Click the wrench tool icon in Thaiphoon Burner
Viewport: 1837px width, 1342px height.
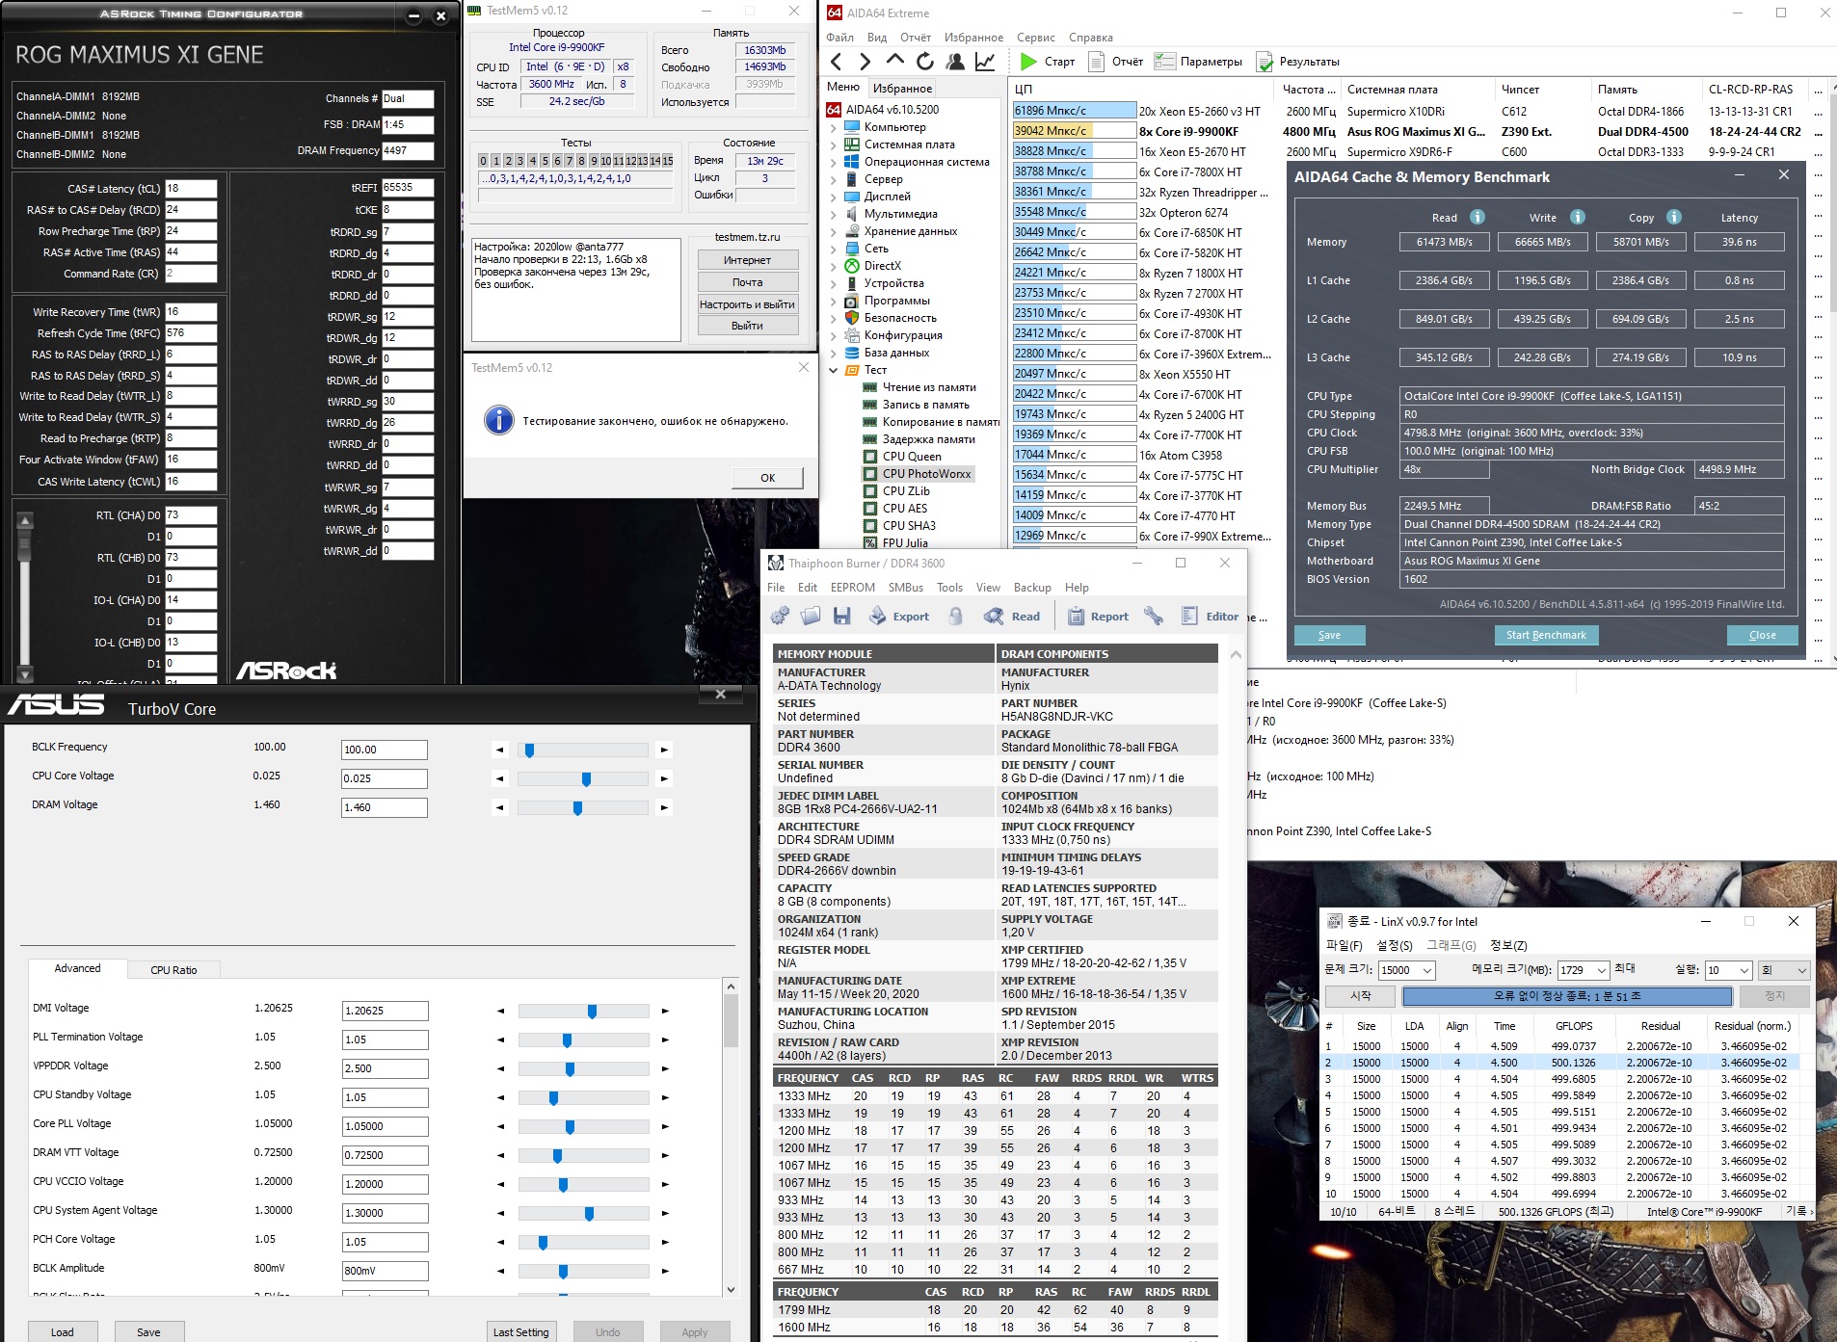pos(1154,617)
